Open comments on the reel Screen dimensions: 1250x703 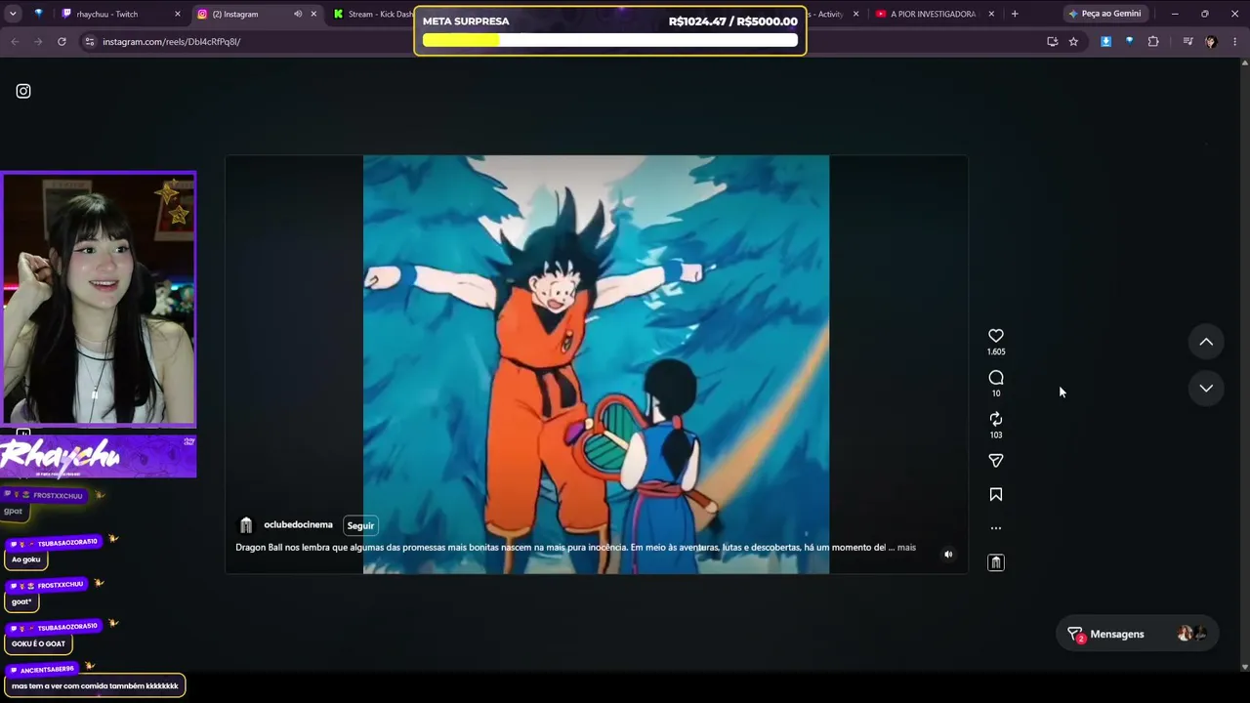996,378
